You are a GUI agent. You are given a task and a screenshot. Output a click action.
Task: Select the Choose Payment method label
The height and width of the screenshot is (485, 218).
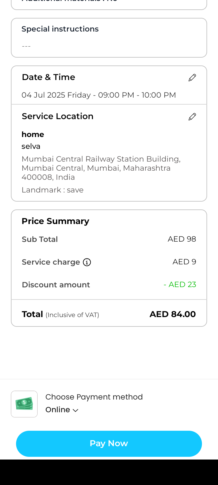(94, 397)
